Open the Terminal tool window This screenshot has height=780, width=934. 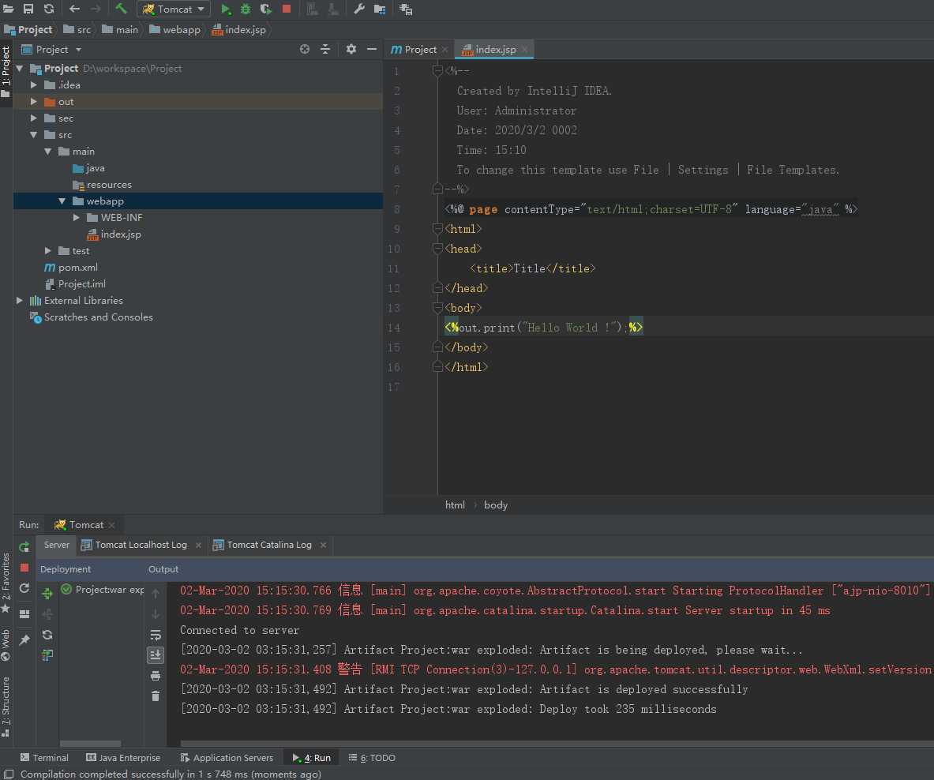tap(45, 757)
